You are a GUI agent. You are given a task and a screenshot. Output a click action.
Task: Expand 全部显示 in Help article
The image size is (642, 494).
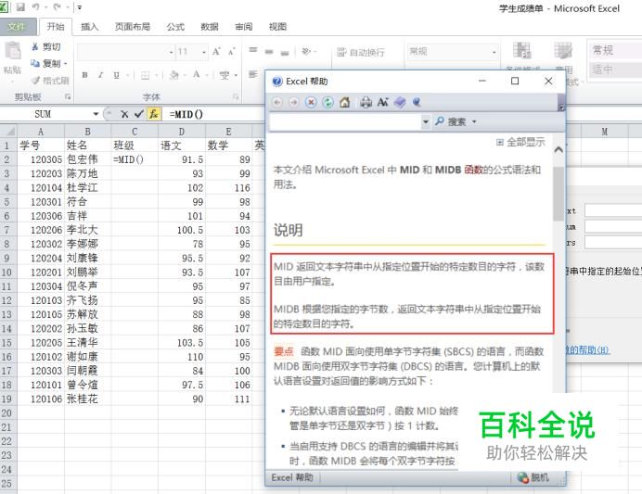[x=520, y=142]
